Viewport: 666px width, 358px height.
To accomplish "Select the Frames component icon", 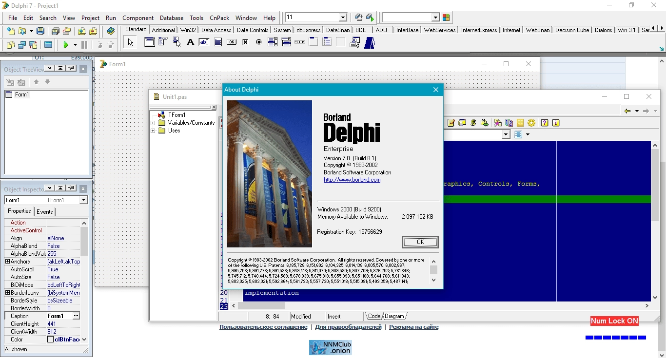I will click(150, 42).
